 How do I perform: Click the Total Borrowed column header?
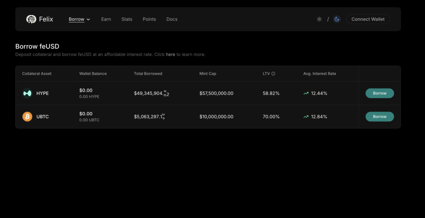click(148, 74)
